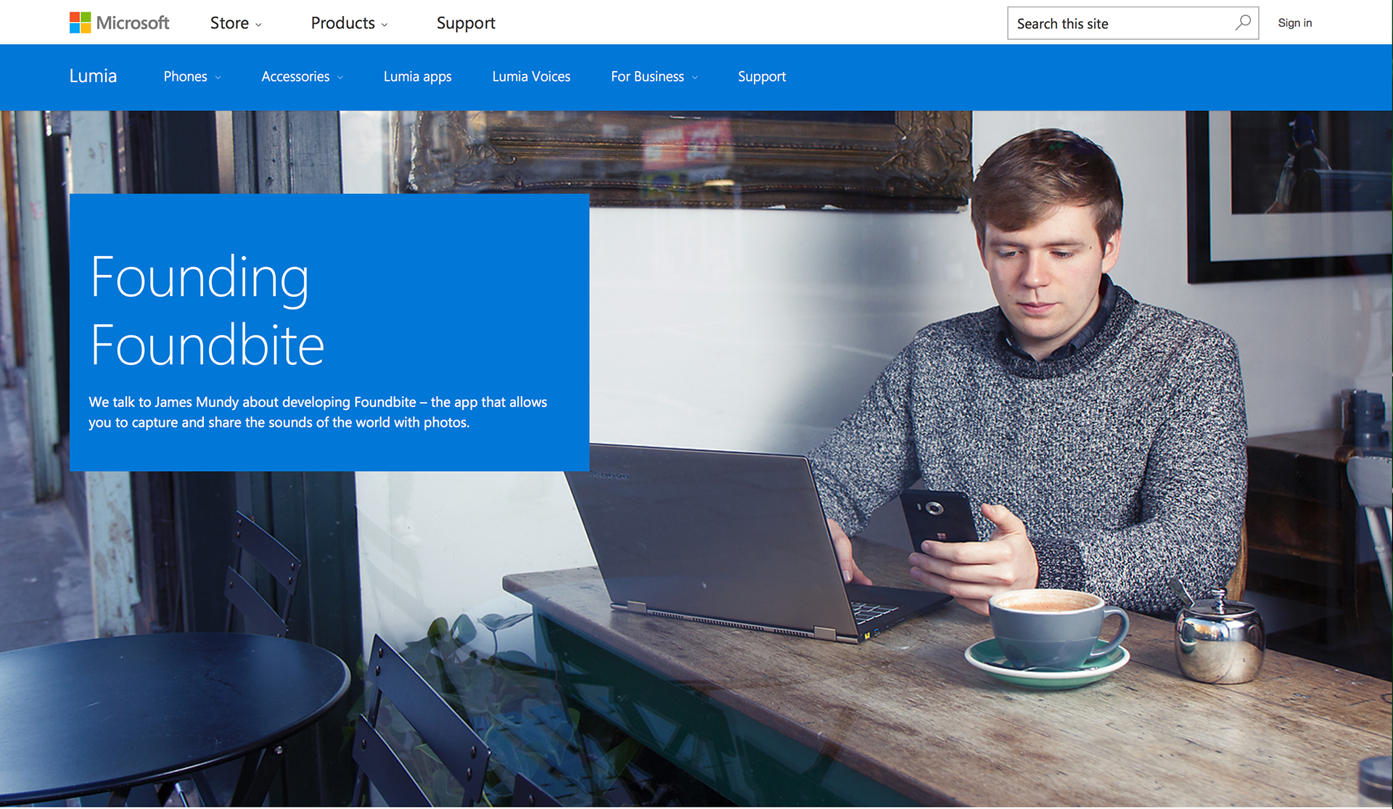Image resolution: width=1393 pixels, height=809 pixels.
Task: Expand the Phones dropdown chevron
Action: [218, 78]
